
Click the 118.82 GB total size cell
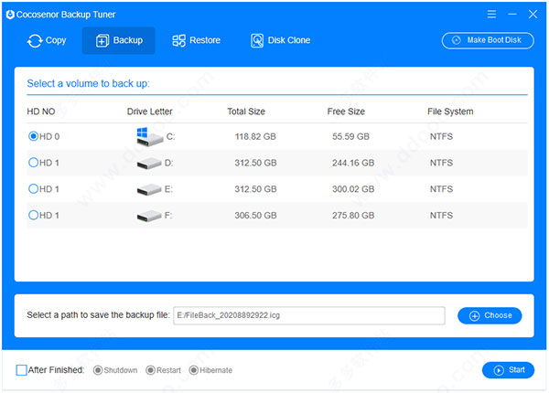255,136
